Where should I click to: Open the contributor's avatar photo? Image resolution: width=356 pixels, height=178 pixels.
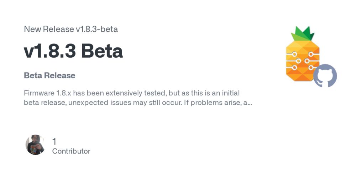[x=35, y=145]
